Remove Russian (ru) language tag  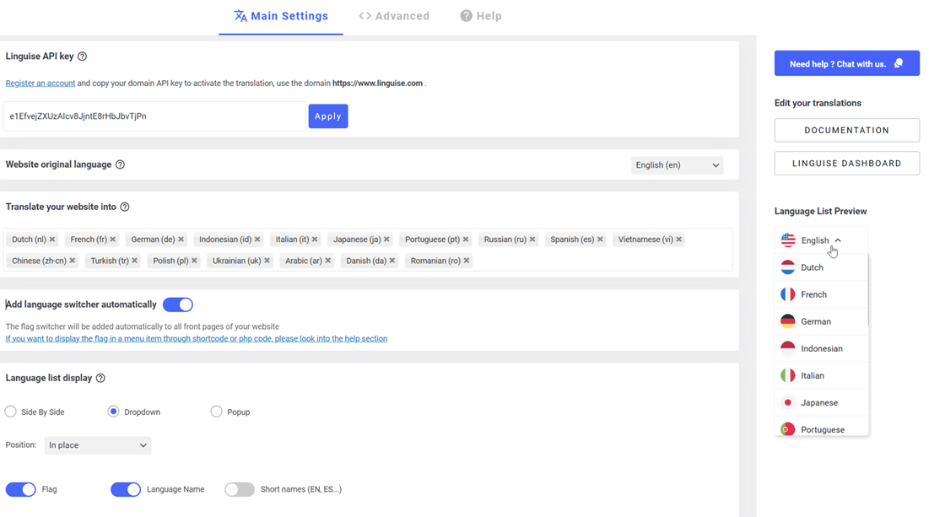(x=532, y=240)
